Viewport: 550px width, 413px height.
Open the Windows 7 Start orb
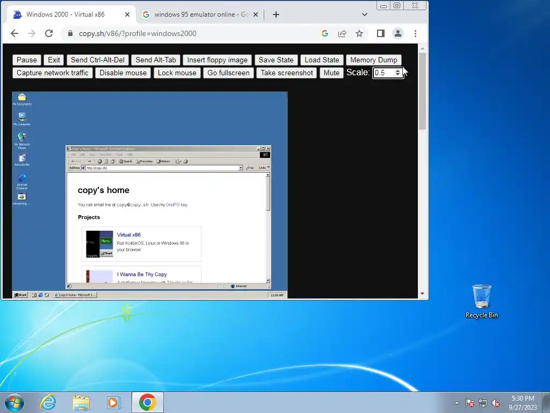(x=15, y=402)
